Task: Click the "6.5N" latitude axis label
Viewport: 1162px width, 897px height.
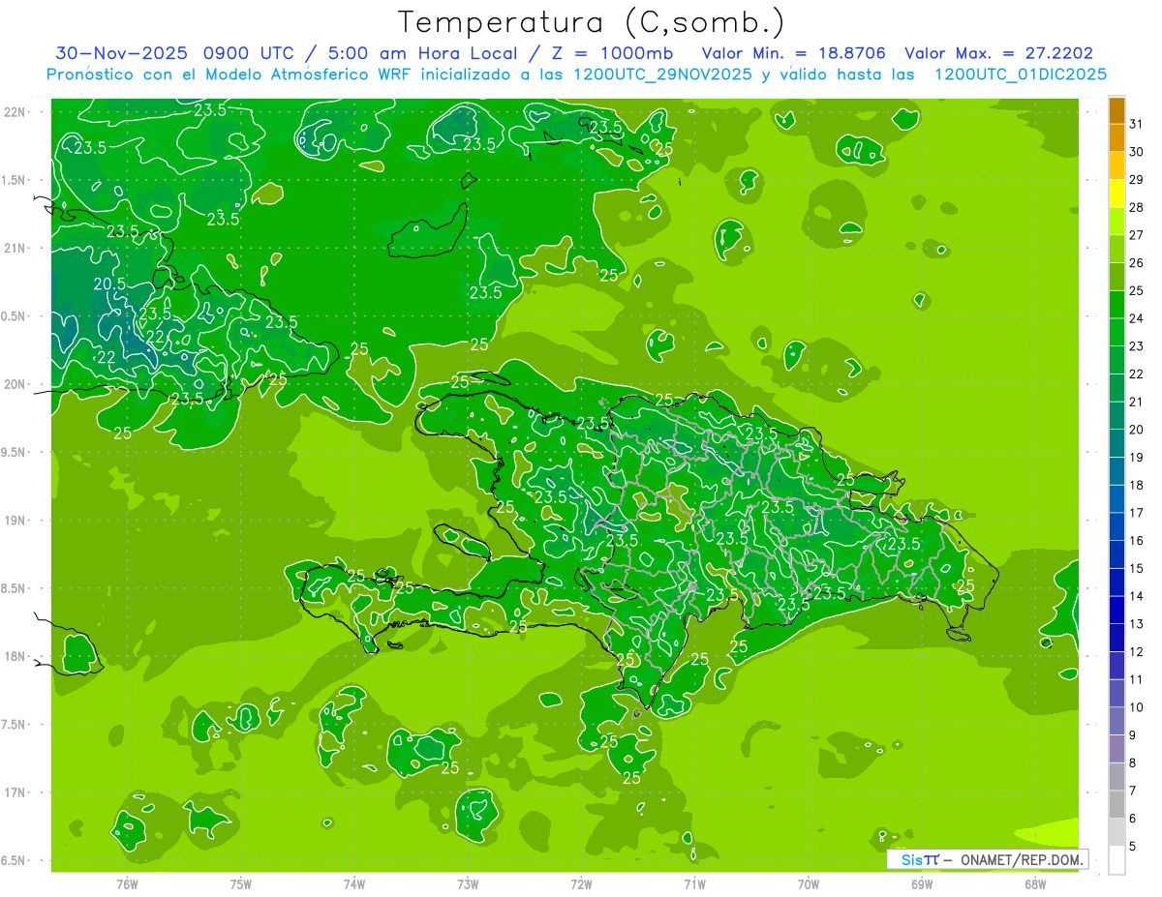Action: [13, 860]
